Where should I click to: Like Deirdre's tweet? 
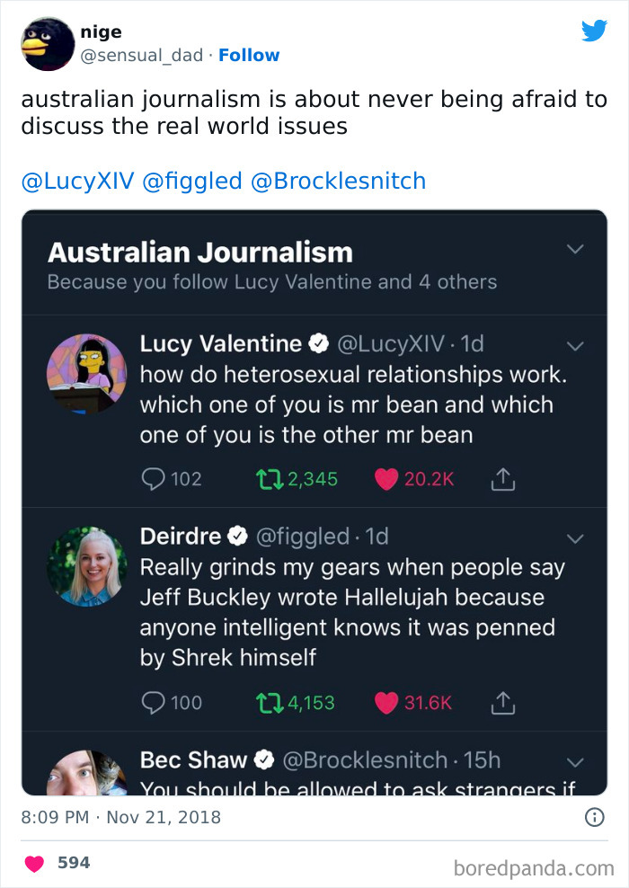(x=386, y=702)
